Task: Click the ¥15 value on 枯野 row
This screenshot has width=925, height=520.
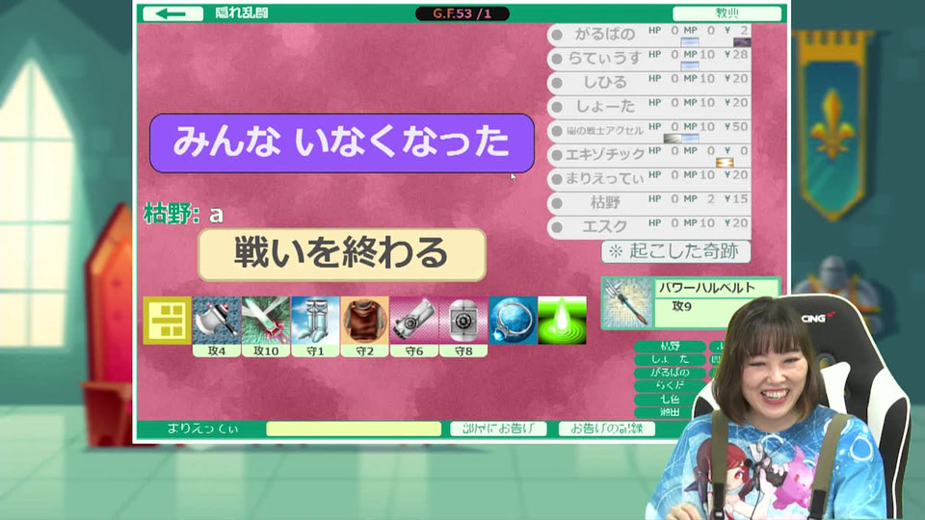Action: (736, 198)
